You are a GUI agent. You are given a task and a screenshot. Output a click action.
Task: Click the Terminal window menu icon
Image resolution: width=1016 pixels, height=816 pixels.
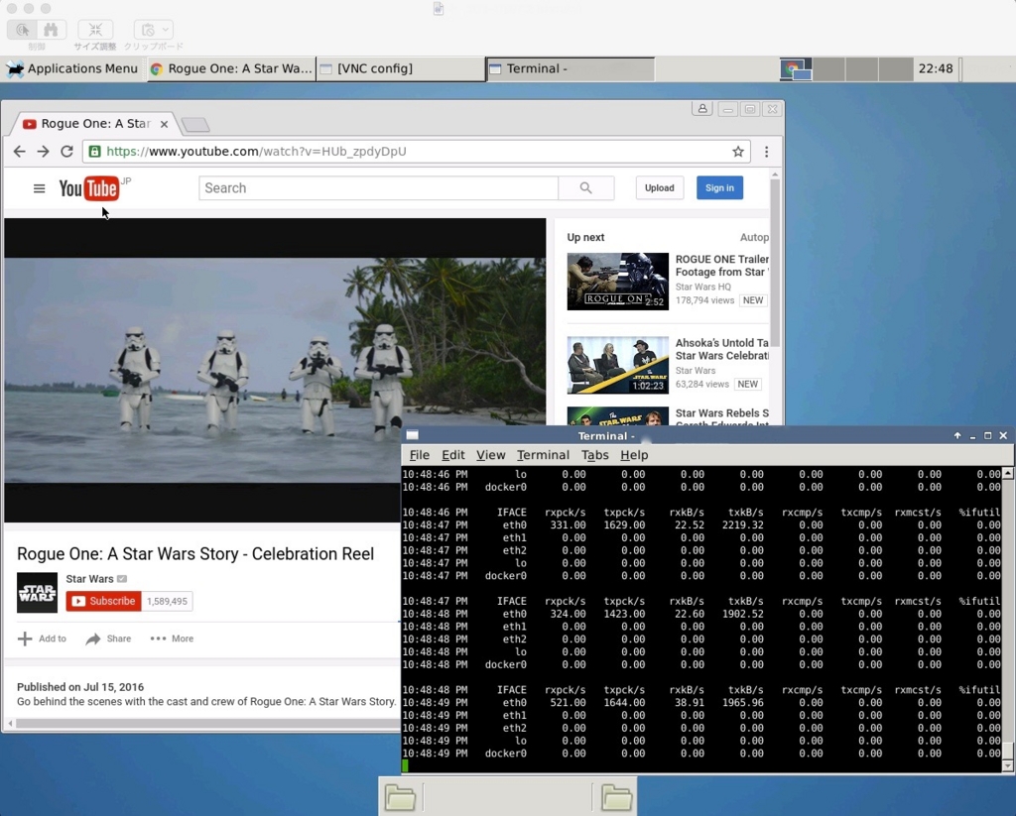[x=412, y=436]
